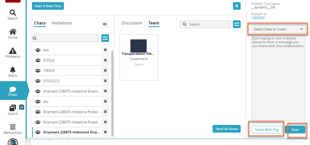
Task: Open chat list filter options icon
Action: (x=105, y=38)
